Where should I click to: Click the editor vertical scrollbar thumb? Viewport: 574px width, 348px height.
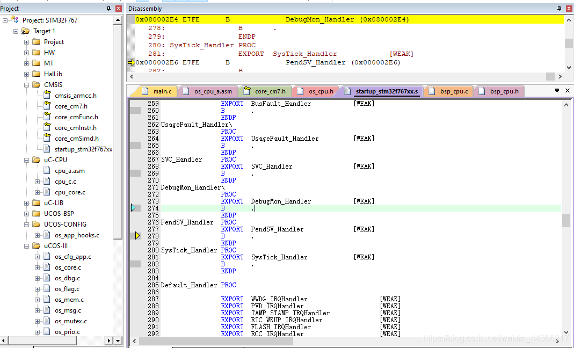coord(566,220)
